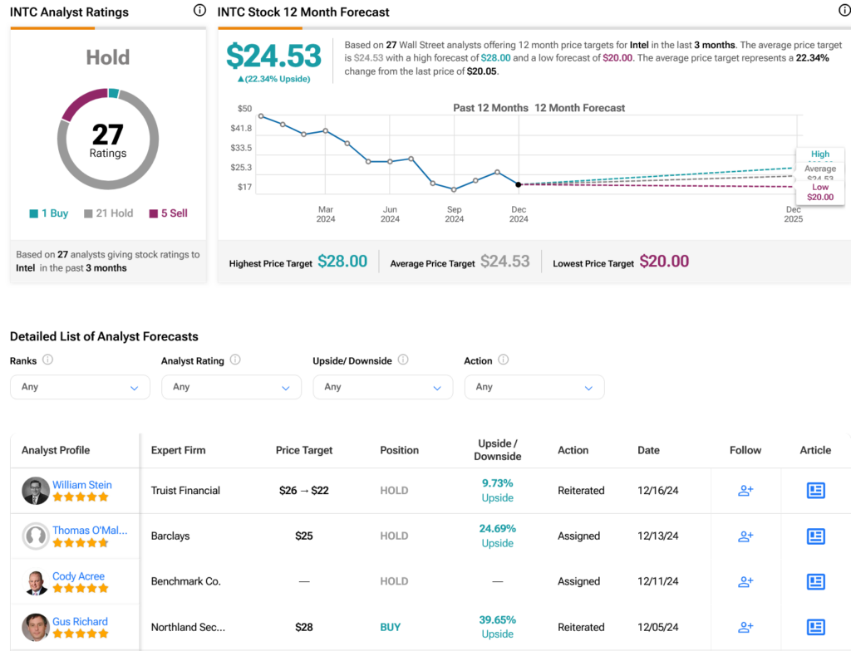Sort by Price Target column header
This screenshot has width=851, height=651.
pos(304,450)
